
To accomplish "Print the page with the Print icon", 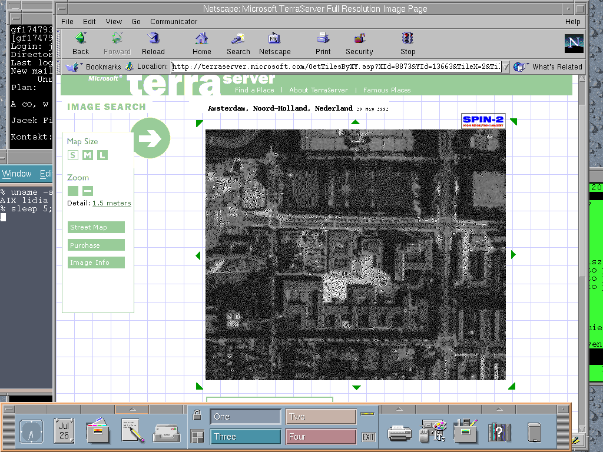I will click(x=323, y=44).
